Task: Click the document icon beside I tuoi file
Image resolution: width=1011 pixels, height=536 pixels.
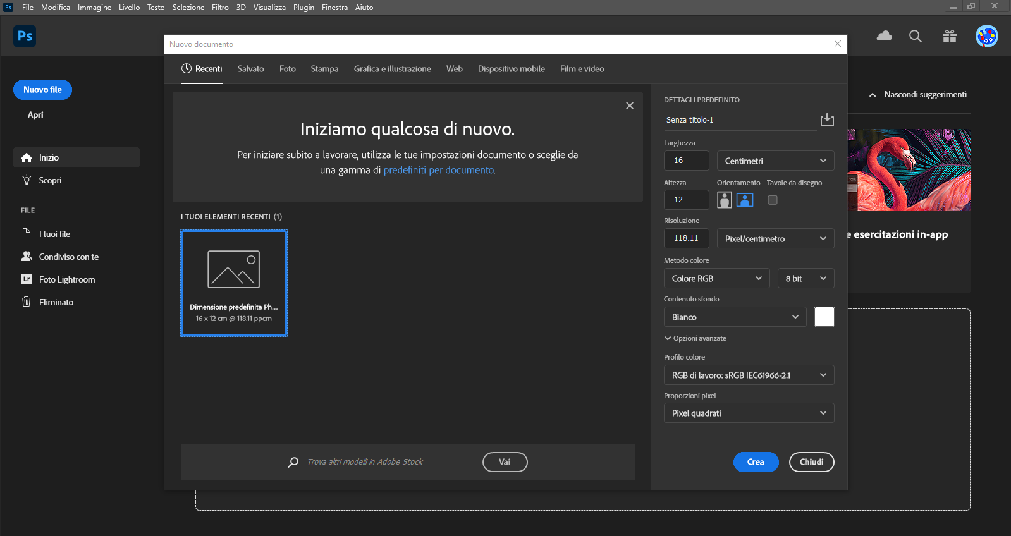Action: (27, 234)
